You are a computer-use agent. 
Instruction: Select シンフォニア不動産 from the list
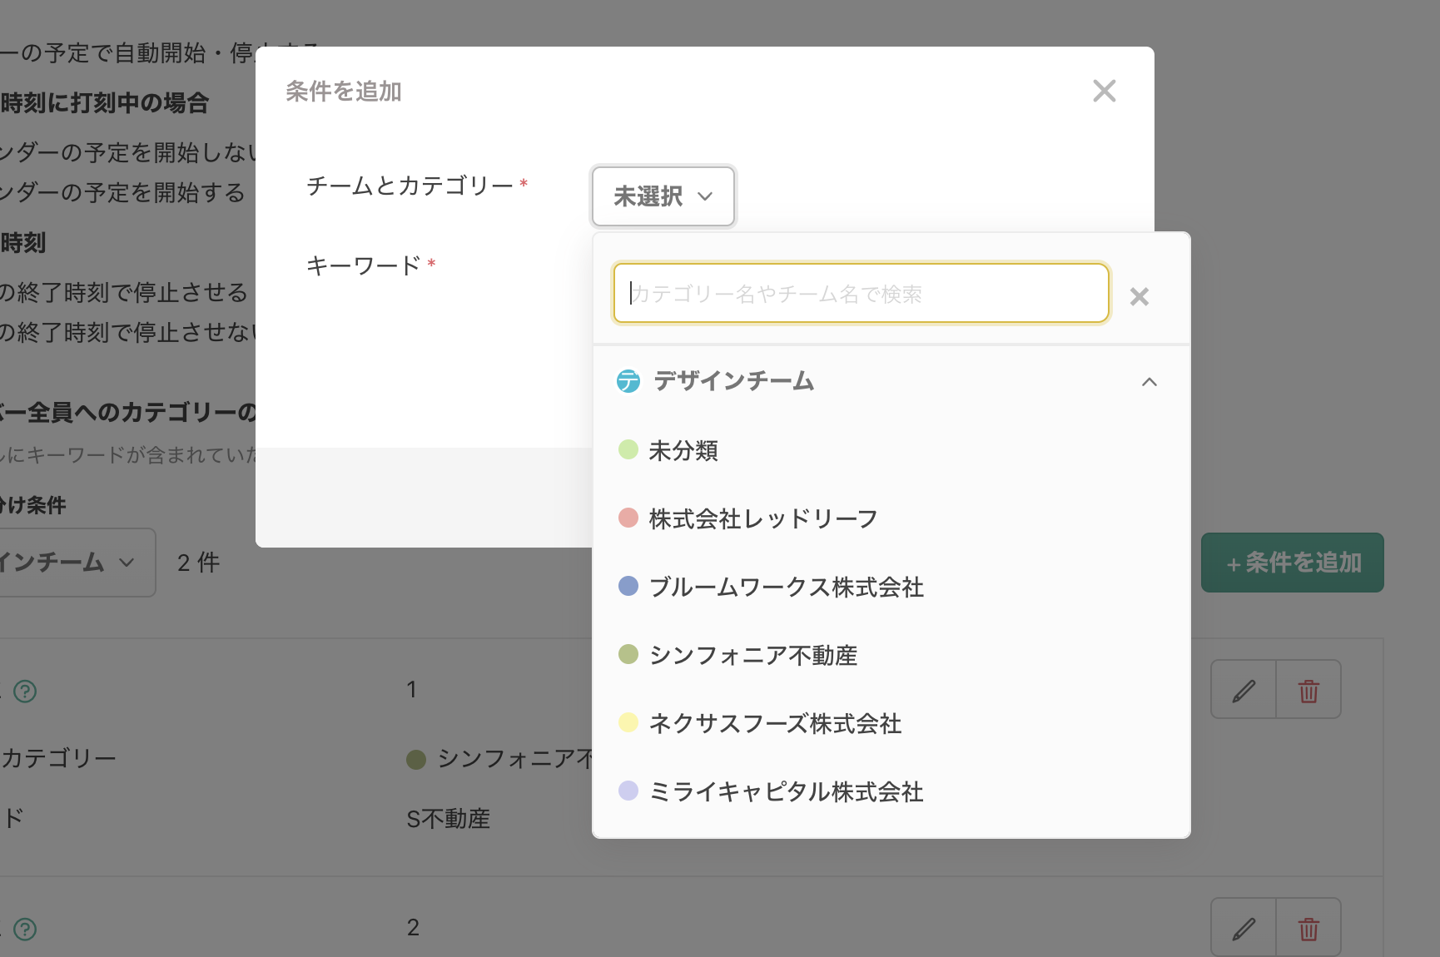752,655
